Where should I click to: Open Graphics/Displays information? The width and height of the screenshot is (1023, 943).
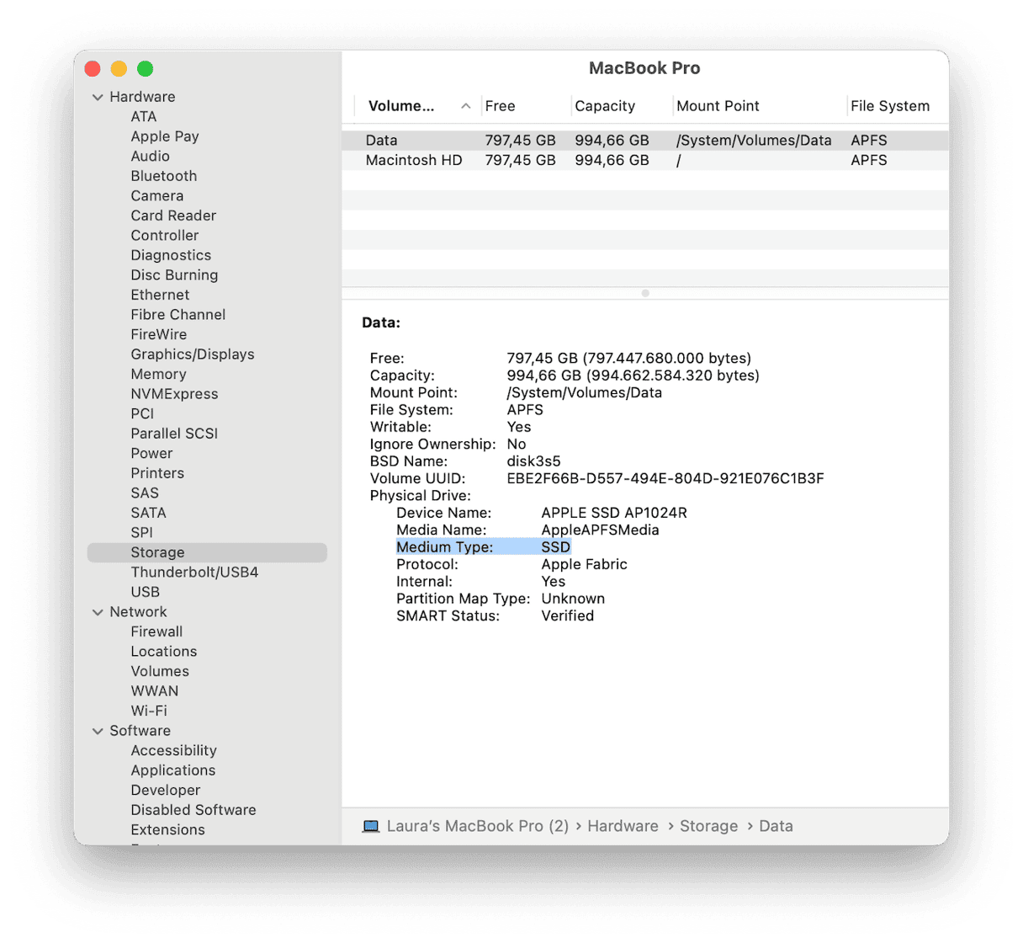193,354
